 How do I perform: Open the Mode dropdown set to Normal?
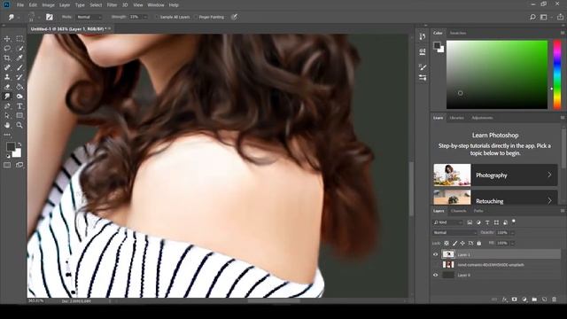pos(89,17)
